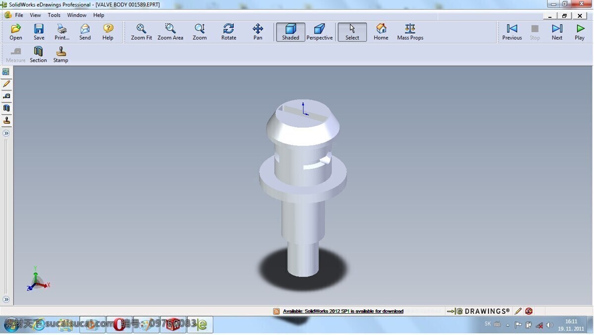Viewport: 594px width, 335px height.
Task: Select the Zoom tool
Action: pos(199,32)
